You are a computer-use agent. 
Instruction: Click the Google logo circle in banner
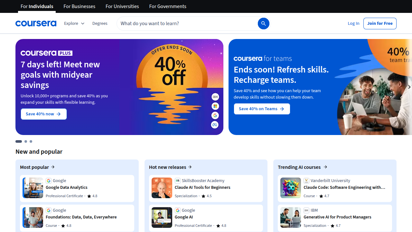point(215,115)
